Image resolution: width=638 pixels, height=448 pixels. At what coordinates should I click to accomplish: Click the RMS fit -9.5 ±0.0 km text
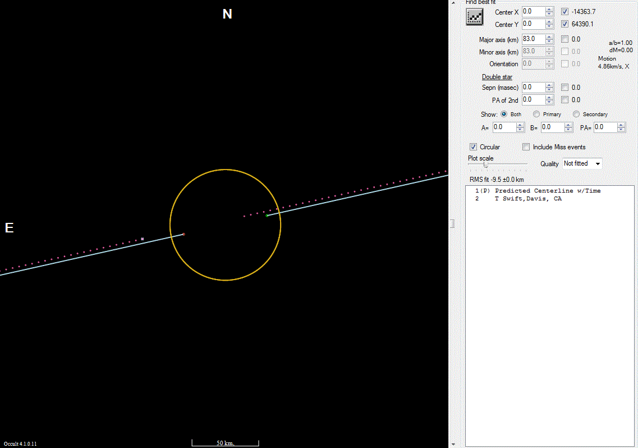tap(497, 180)
